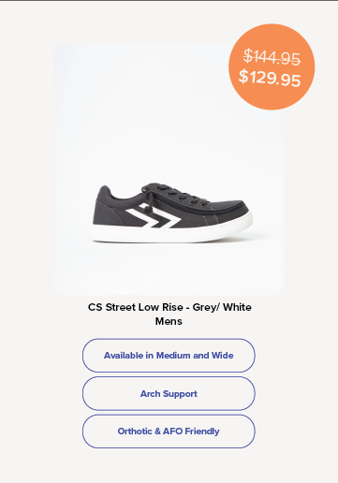The image size is (338, 483).
Task: Click the $129.95 sale price
Action: pyautogui.click(x=270, y=78)
